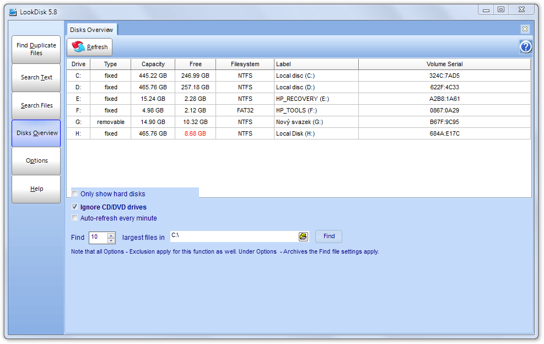Click volume serial 324C:7AD5

click(444, 76)
